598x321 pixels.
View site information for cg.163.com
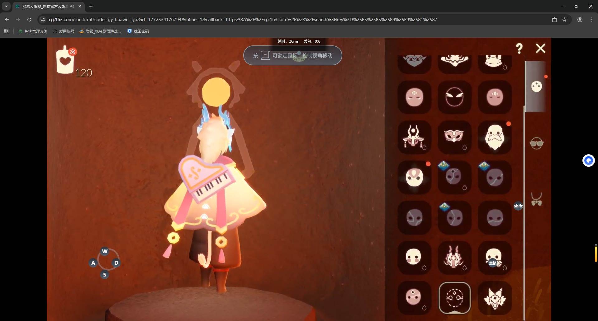[x=43, y=20]
